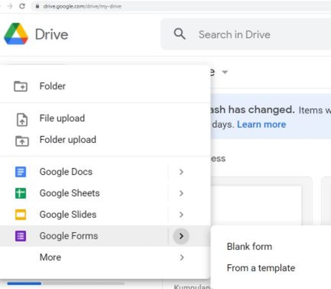
Task: Choose Folder from the new menu
Action: pyautogui.click(x=105, y=86)
